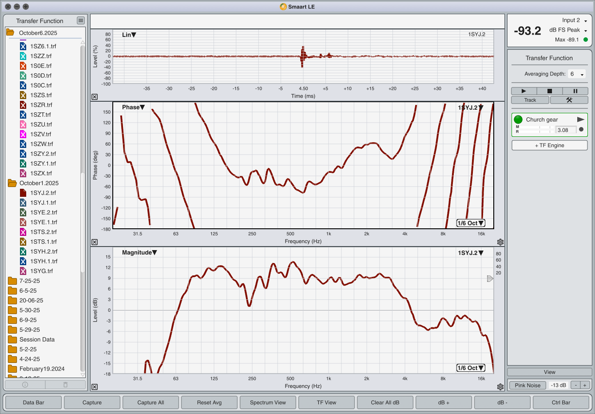Open the Phase plot settings gear
The image size is (595, 414).
(500, 242)
